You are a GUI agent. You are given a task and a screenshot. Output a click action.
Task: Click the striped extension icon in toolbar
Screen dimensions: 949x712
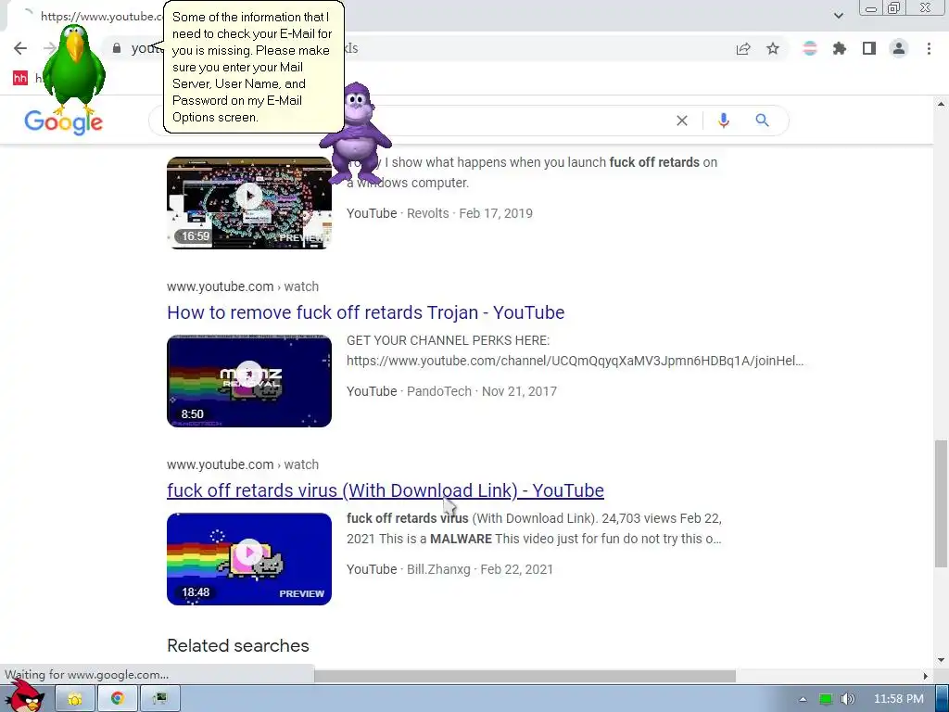(x=809, y=48)
